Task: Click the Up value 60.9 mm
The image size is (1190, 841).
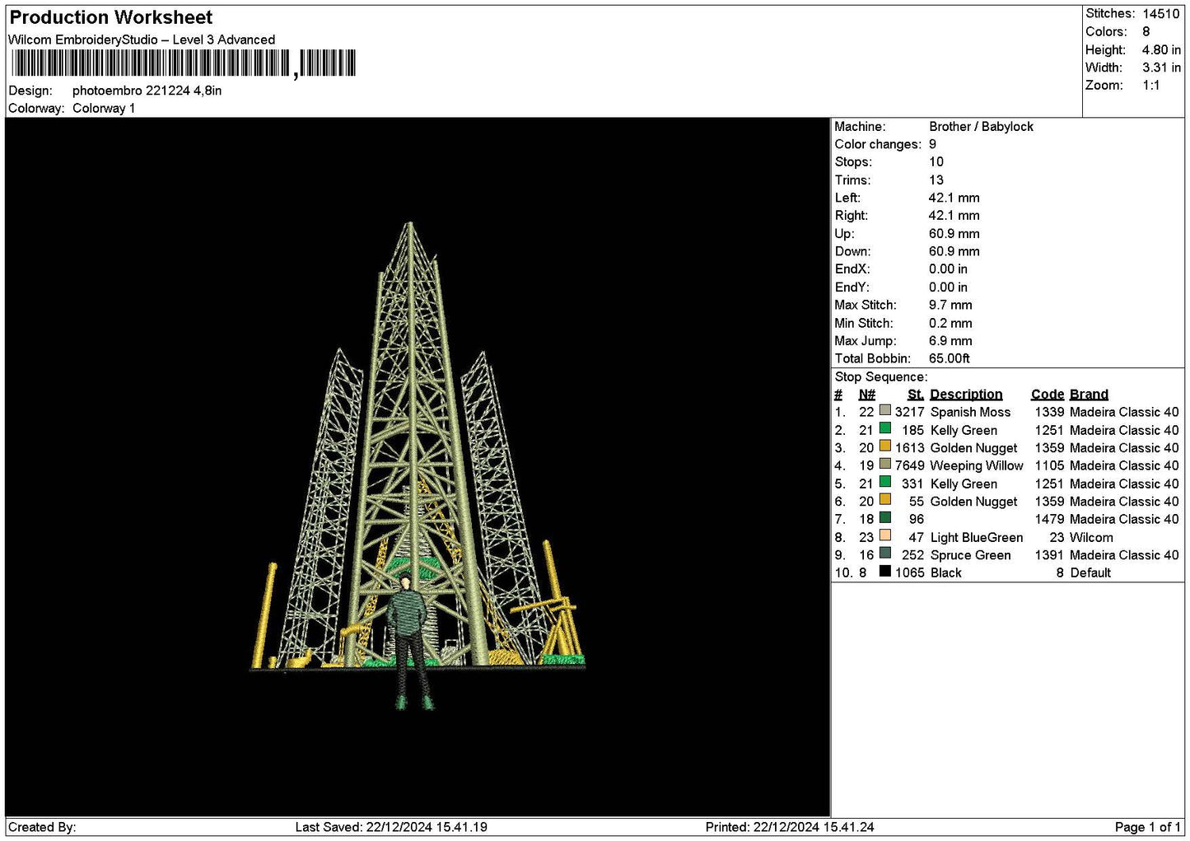Action: coord(954,234)
